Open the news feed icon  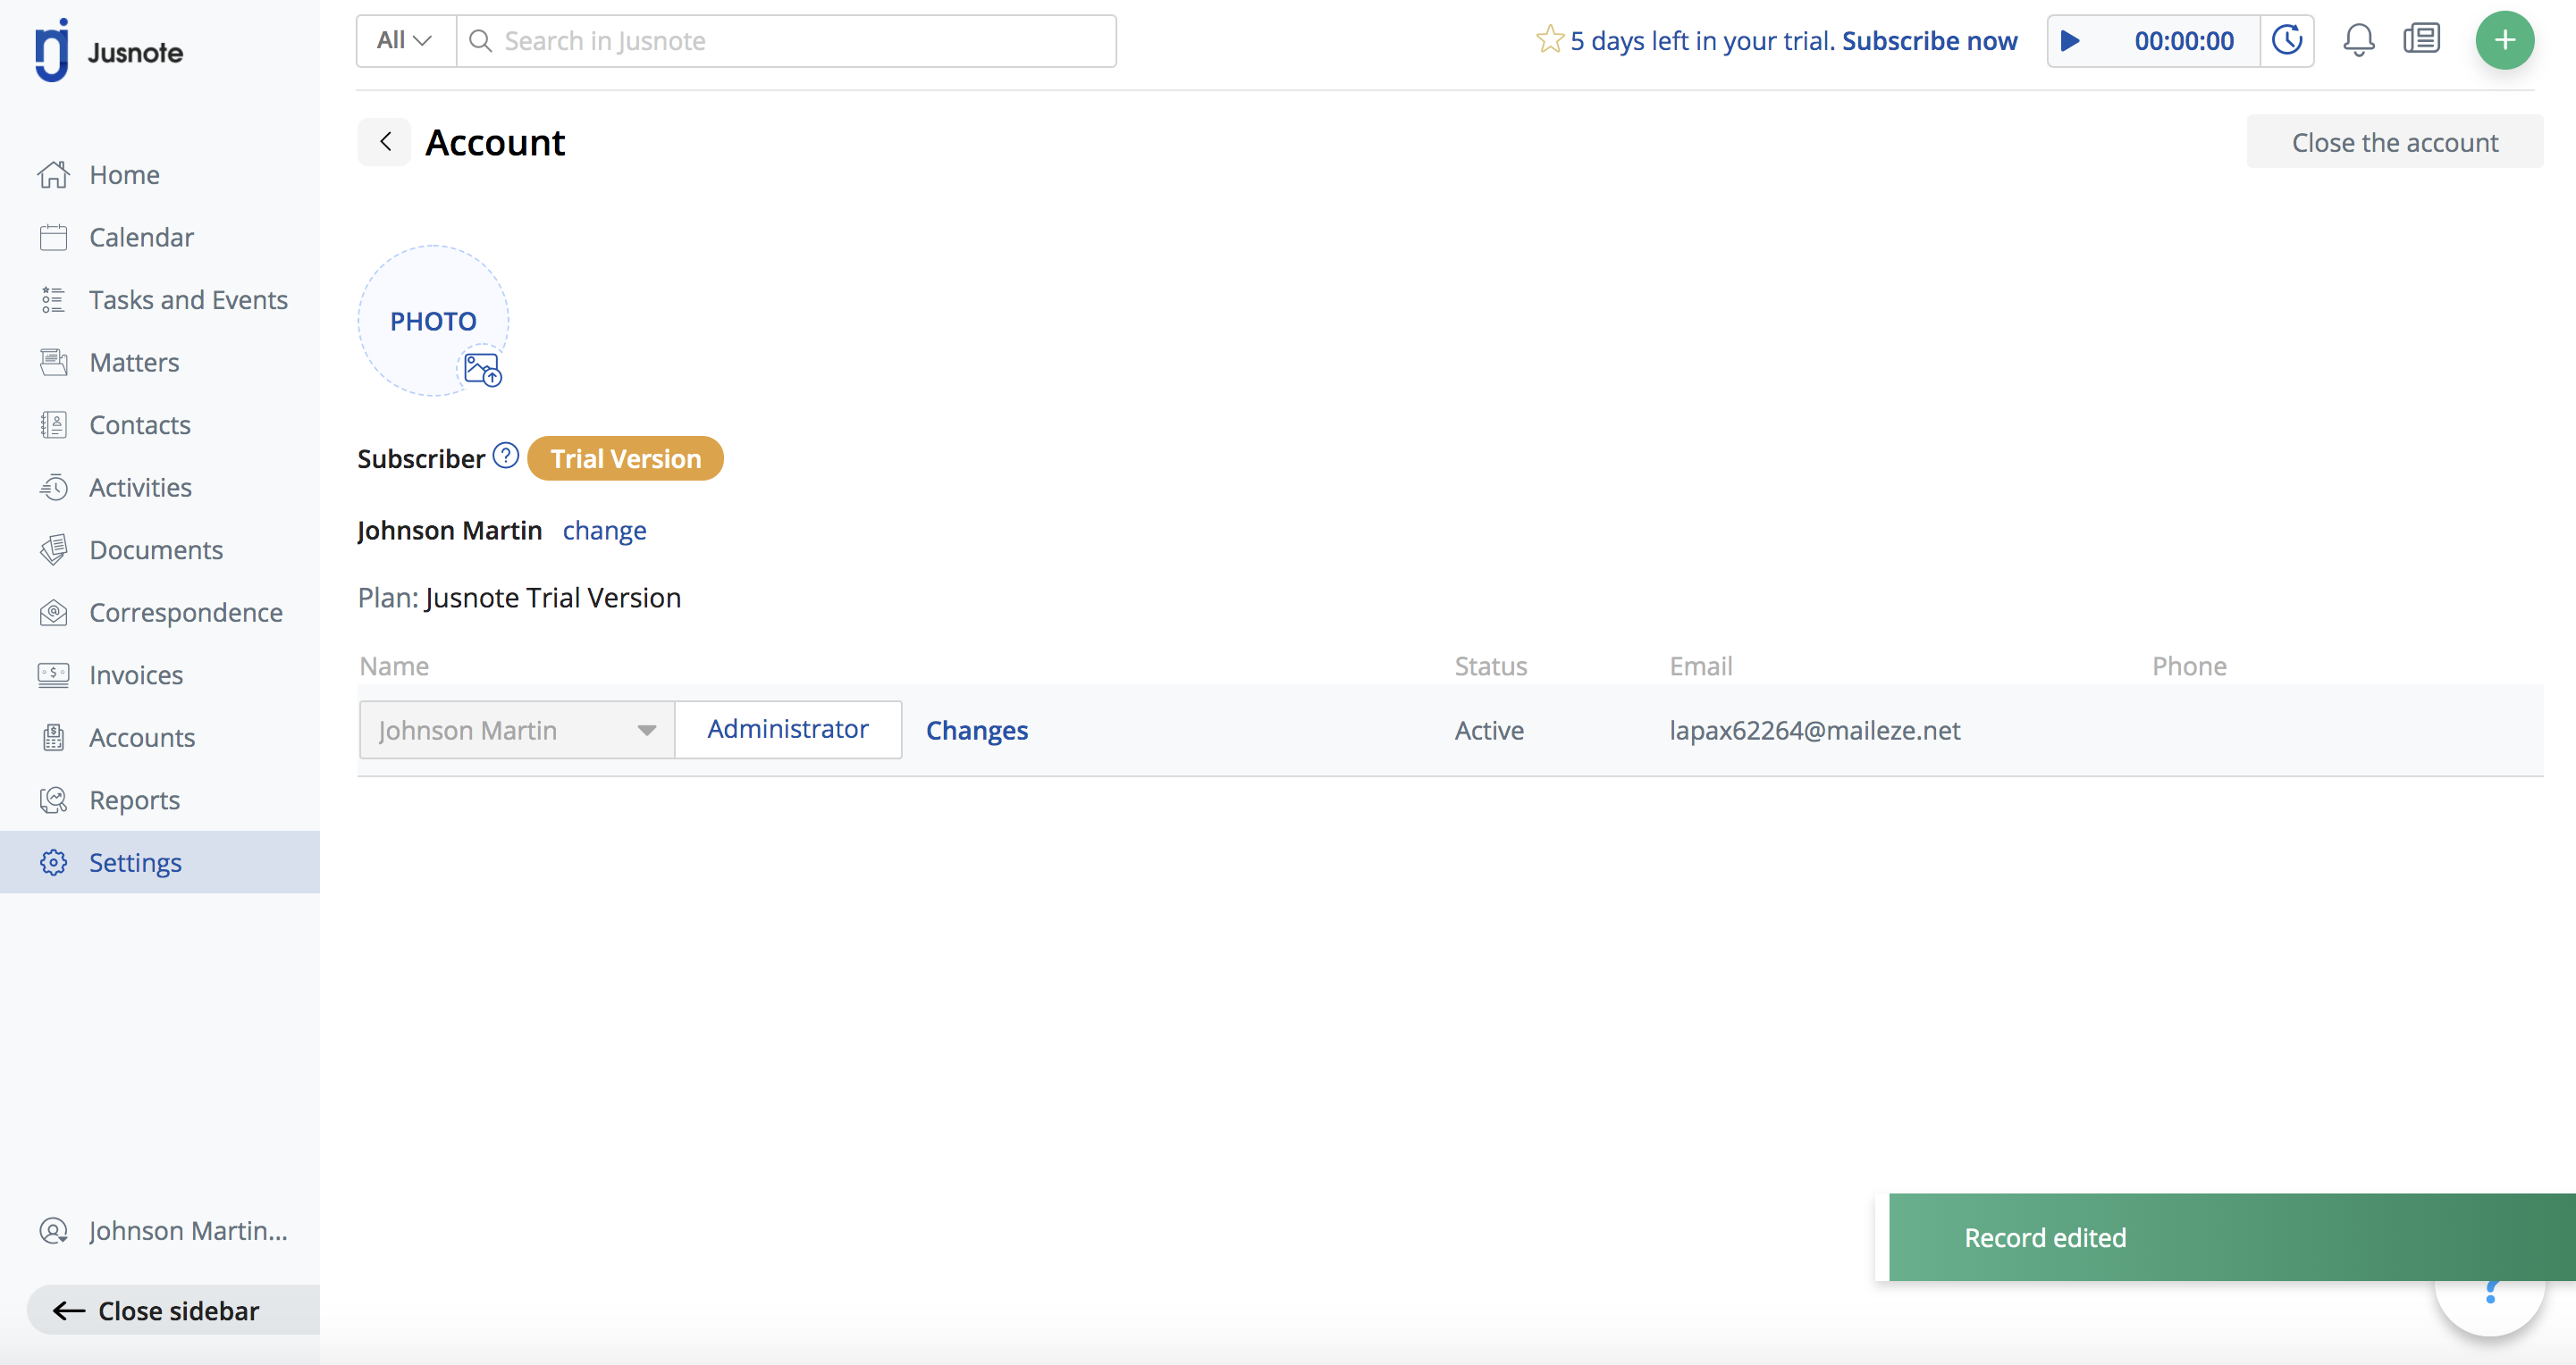click(x=2421, y=39)
